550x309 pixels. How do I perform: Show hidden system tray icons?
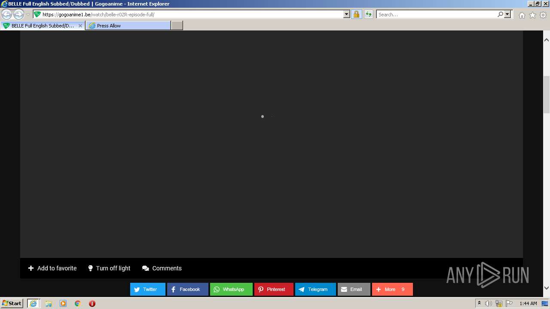pyautogui.click(x=479, y=303)
